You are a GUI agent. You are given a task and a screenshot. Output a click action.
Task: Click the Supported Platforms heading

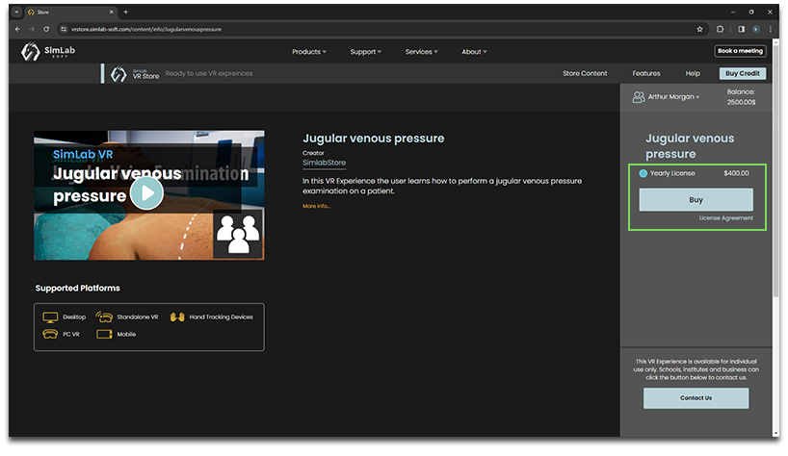[77, 288]
